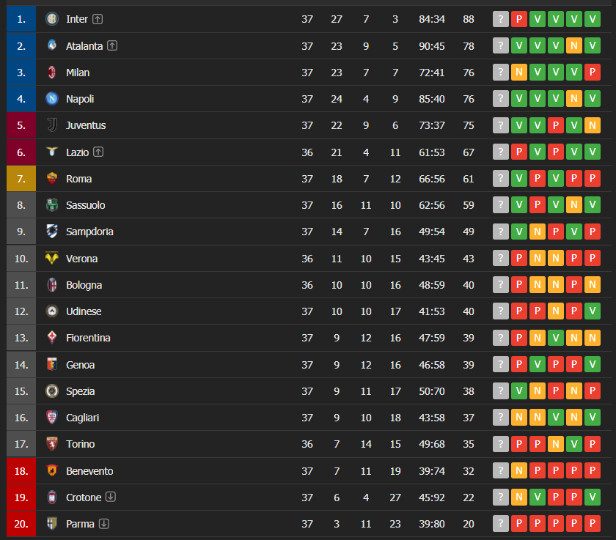Click the Verona team logo

coord(52,259)
